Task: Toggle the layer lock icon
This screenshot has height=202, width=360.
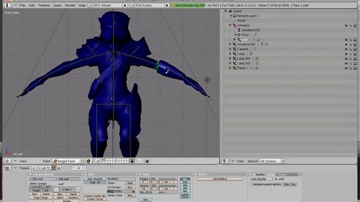Action: coord(132,161)
